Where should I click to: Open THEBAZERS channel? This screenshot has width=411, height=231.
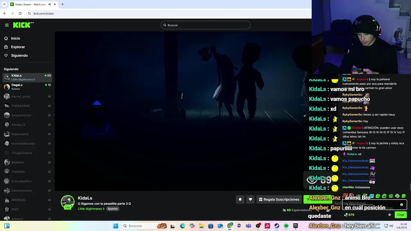[x=27, y=106]
